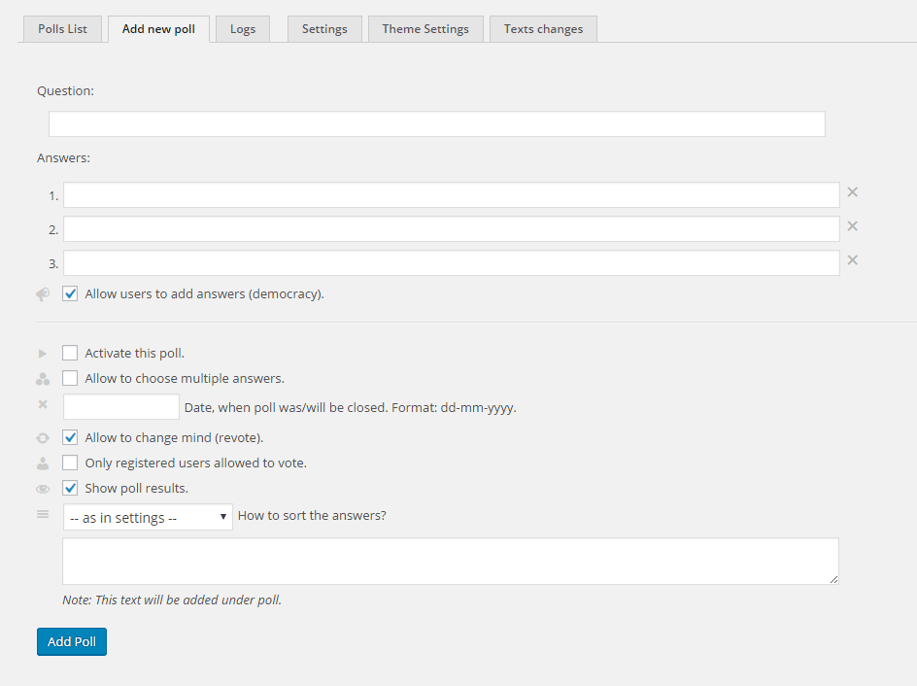Click into the answer 1 field
917x686 pixels.
point(452,194)
